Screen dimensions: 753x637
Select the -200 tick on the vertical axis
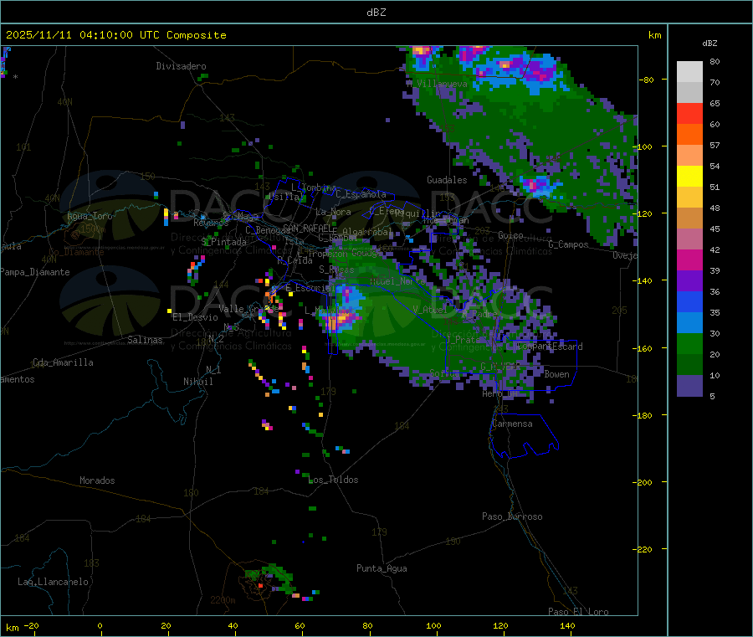coord(644,482)
